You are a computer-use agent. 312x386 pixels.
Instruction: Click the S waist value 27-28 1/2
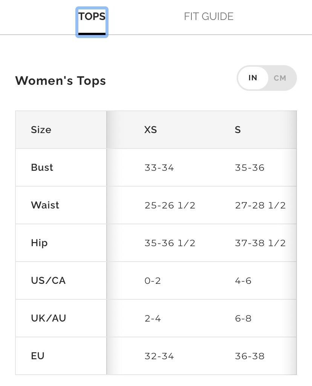(261, 205)
